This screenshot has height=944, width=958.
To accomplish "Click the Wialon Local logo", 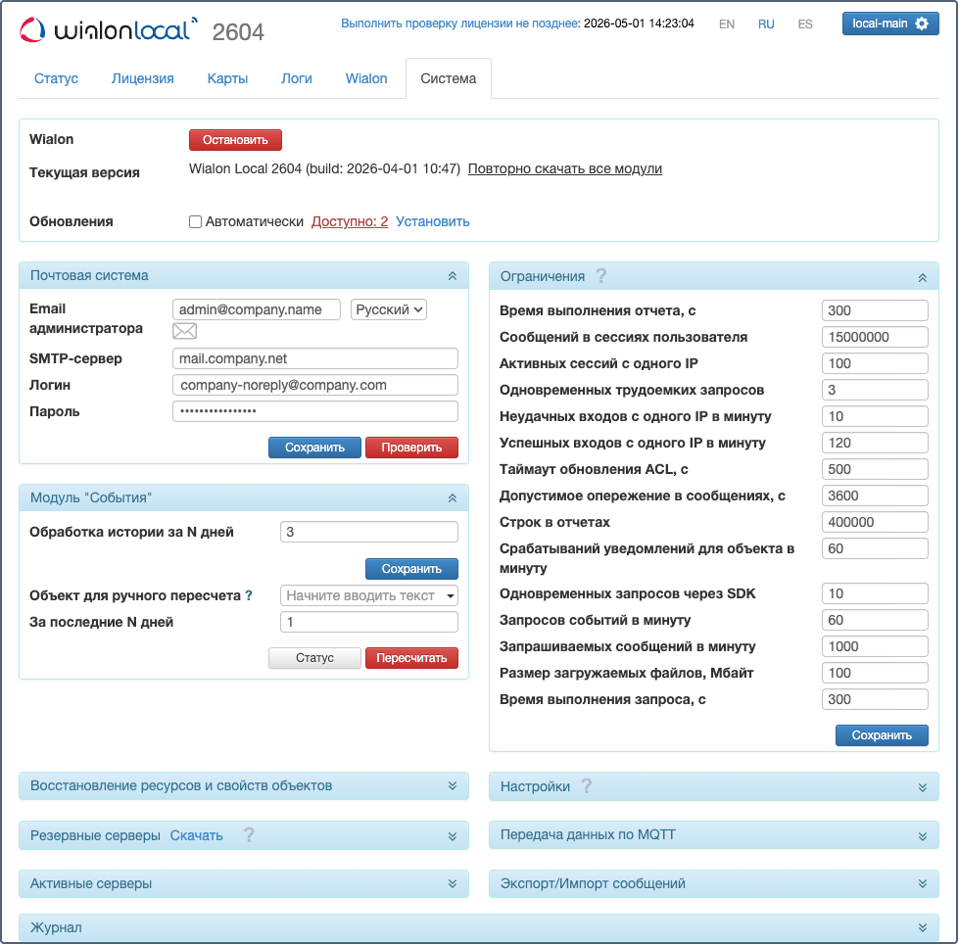I will (x=108, y=29).
